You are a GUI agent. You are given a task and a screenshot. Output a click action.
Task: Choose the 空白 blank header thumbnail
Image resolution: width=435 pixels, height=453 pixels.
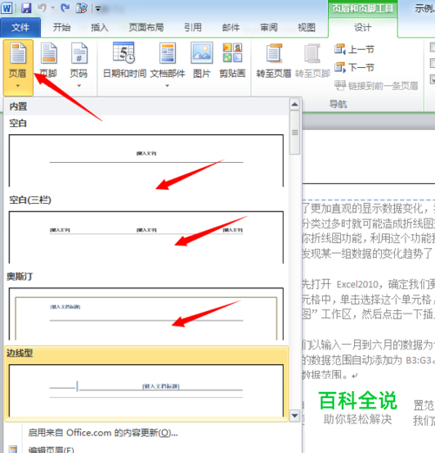coord(146,160)
